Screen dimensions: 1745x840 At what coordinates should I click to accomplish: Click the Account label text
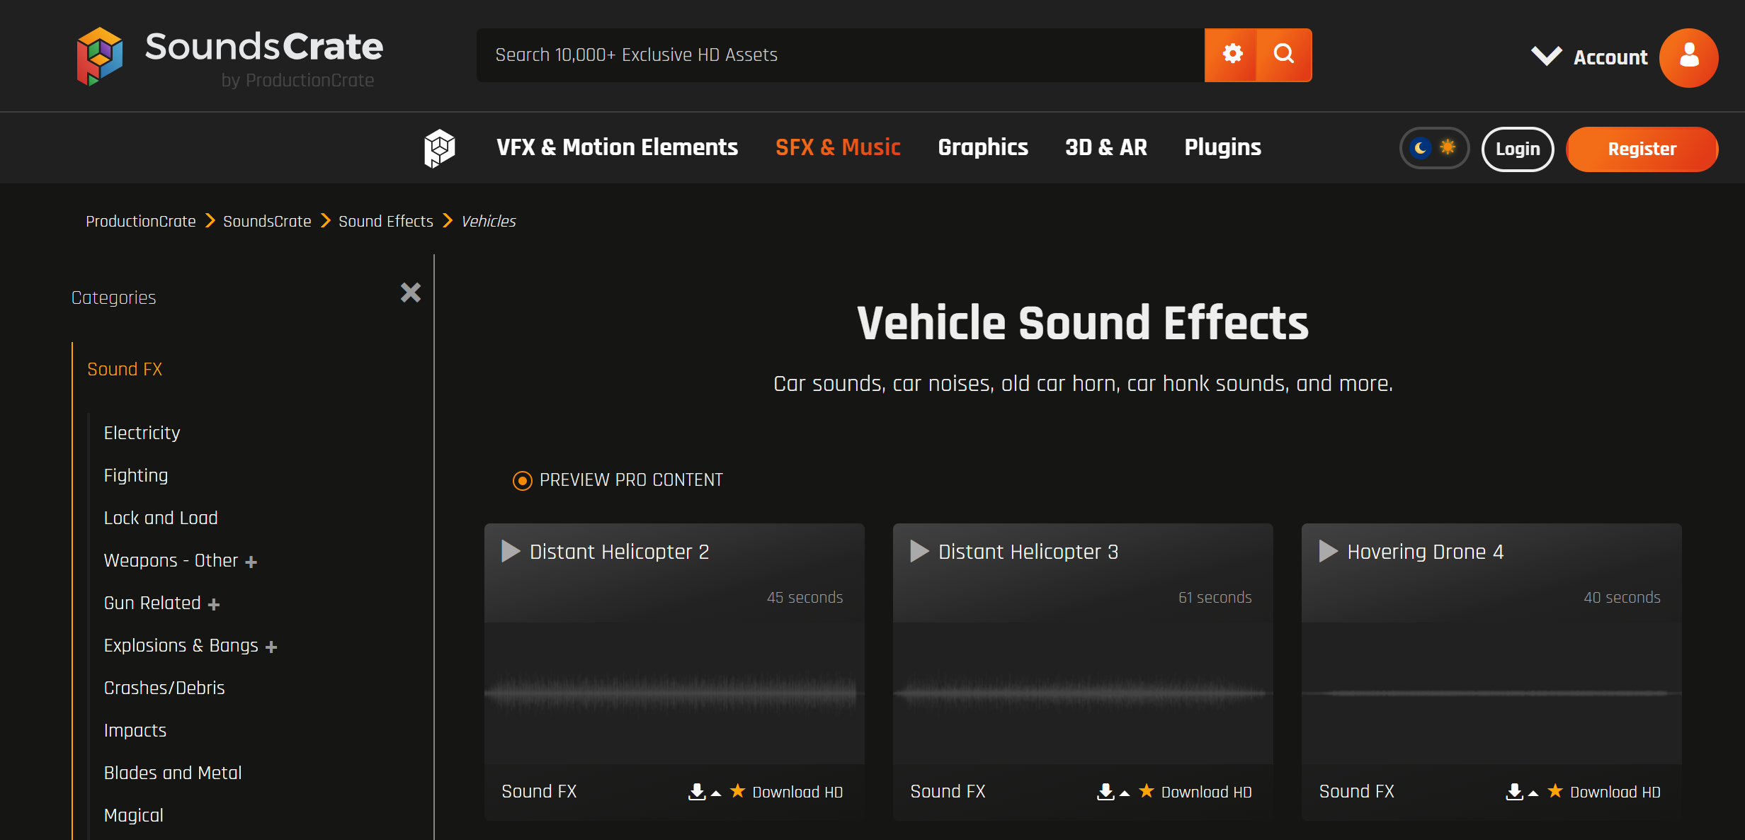[1610, 57]
